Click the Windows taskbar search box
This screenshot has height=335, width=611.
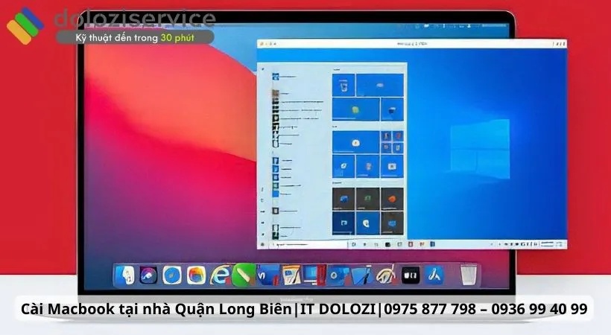pos(308,245)
